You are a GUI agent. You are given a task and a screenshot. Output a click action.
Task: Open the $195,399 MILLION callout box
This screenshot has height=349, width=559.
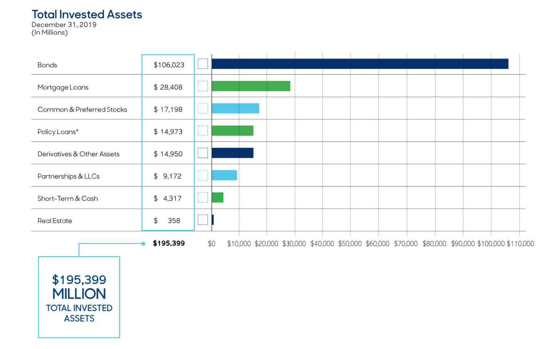click(x=79, y=297)
